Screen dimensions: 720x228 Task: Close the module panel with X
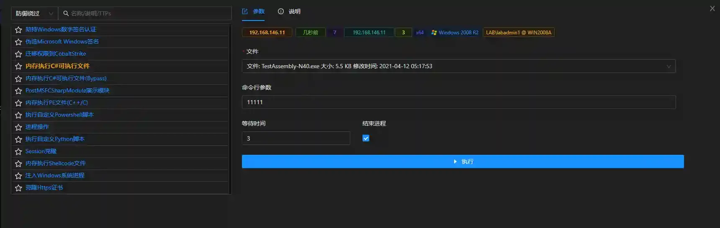point(712,8)
